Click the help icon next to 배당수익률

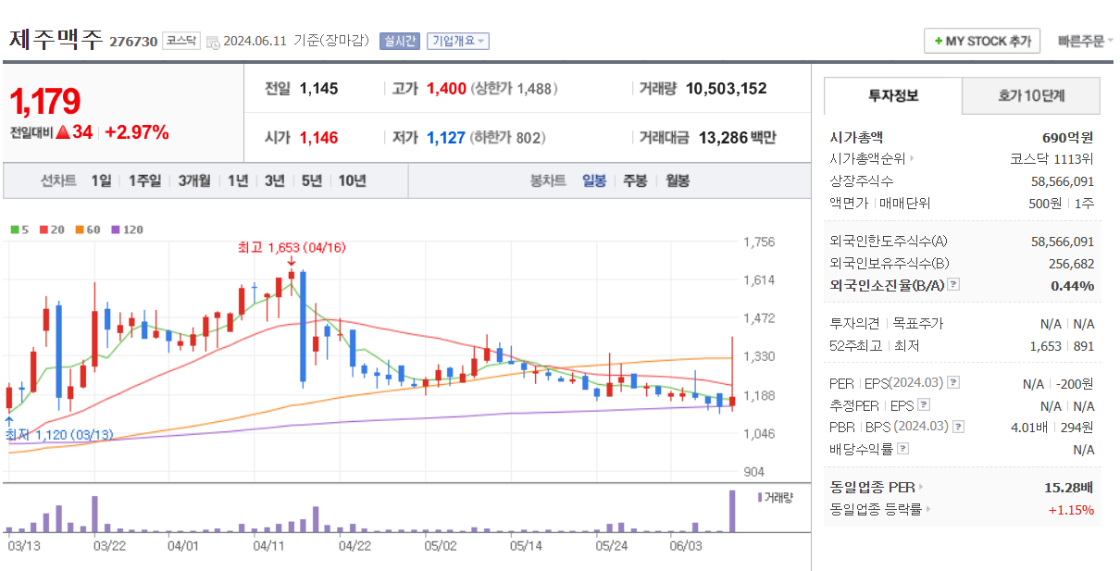pyautogui.click(x=902, y=449)
